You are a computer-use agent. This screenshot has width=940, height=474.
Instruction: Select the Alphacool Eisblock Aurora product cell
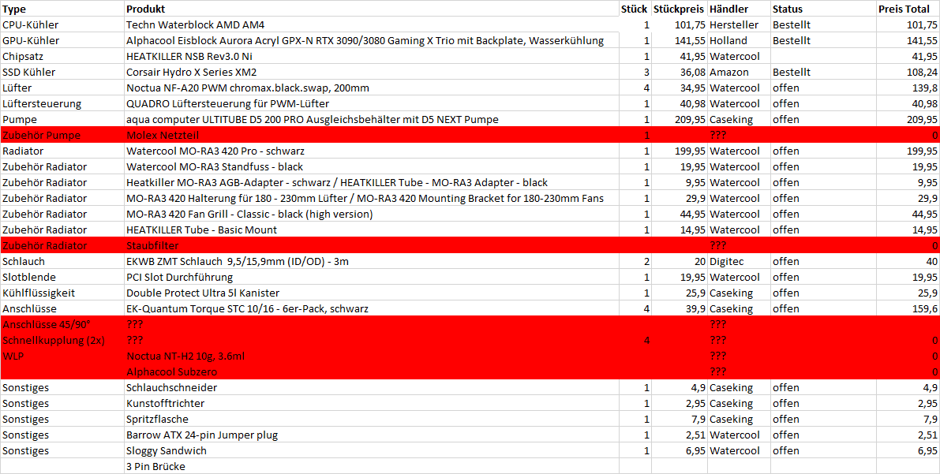[372, 41]
